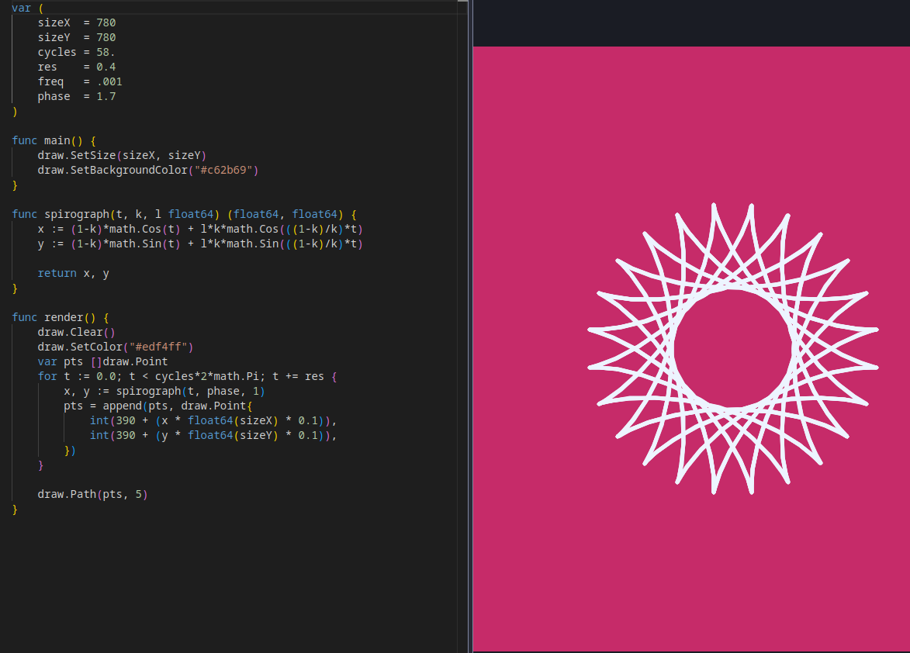Click the var pts []draw.Point declaration
The height and width of the screenshot is (653, 910).
pyautogui.click(x=102, y=361)
